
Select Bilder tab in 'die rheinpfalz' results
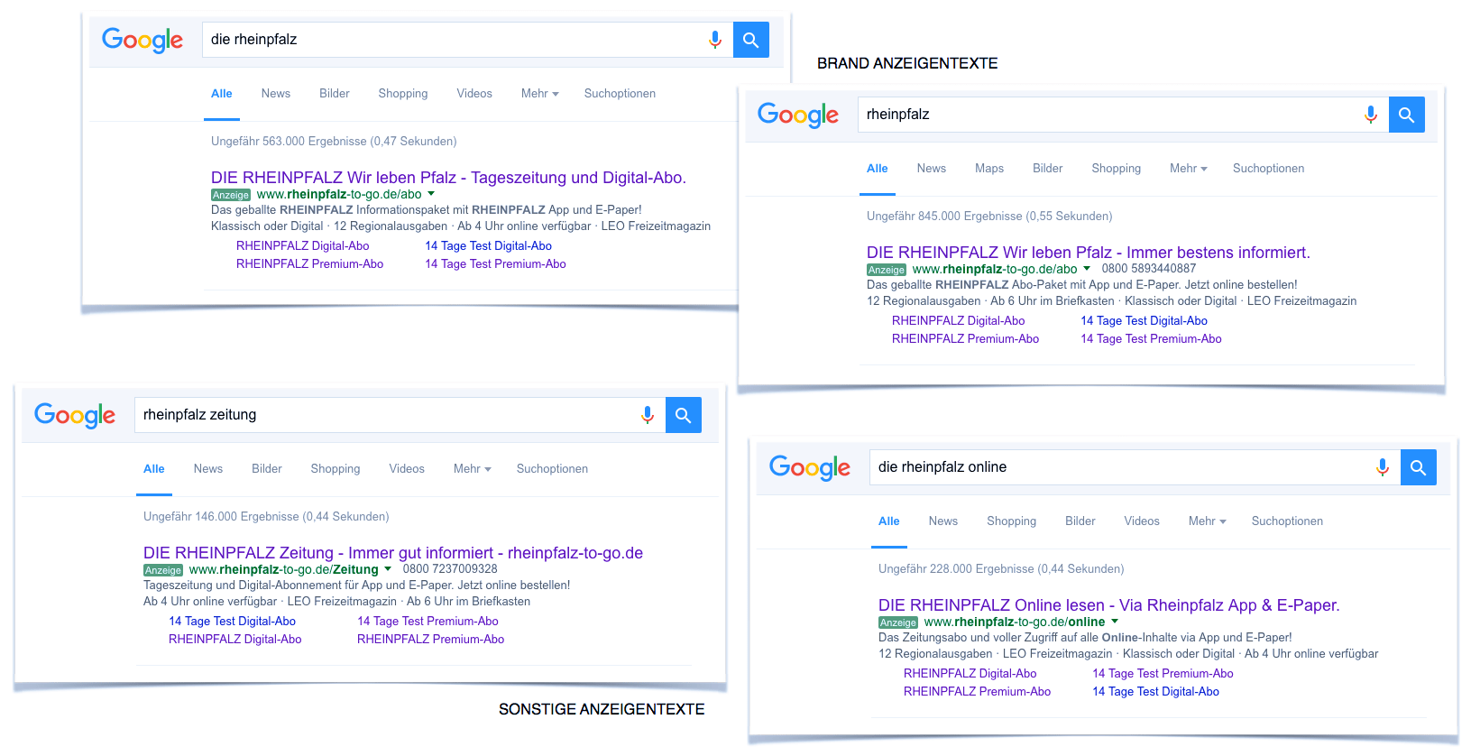coord(335,94)
